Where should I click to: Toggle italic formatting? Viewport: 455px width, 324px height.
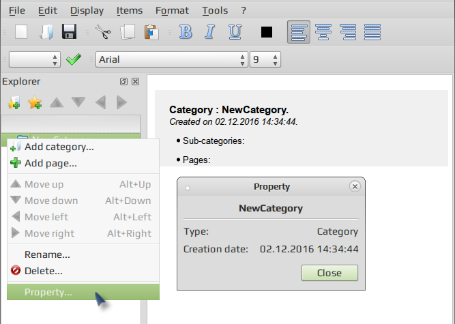(x=210, y=31)
